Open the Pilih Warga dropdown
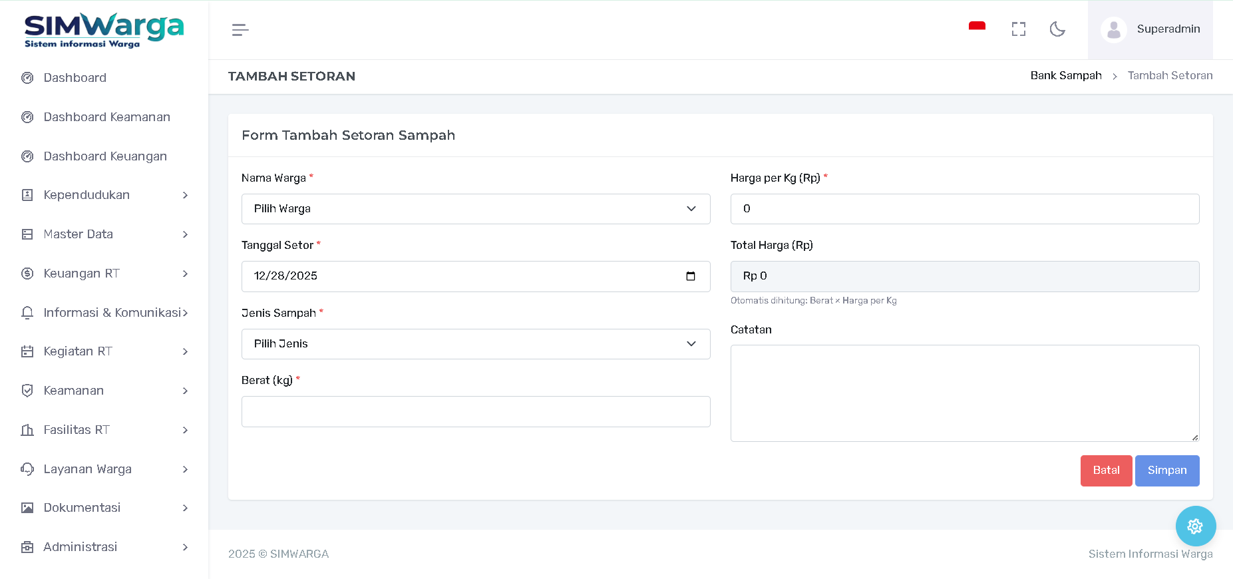1233x579 pixels. (475, 209)
